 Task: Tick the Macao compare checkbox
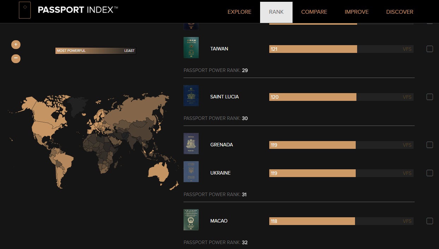click(429, 221)
